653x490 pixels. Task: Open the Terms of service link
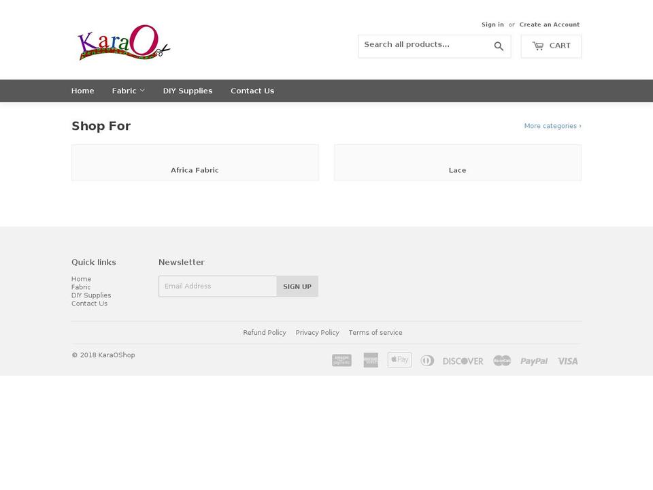375,333
